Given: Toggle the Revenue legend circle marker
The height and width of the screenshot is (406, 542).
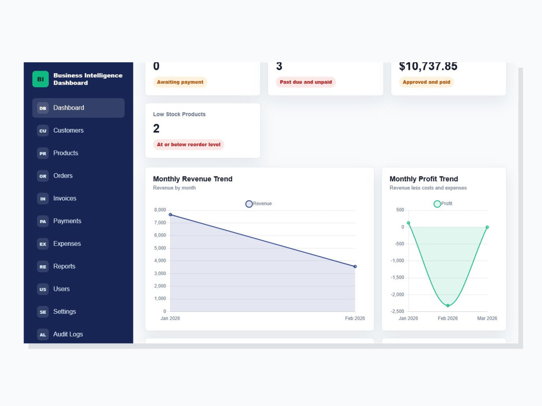Looking at the screenshot, I should coord(249,204).
